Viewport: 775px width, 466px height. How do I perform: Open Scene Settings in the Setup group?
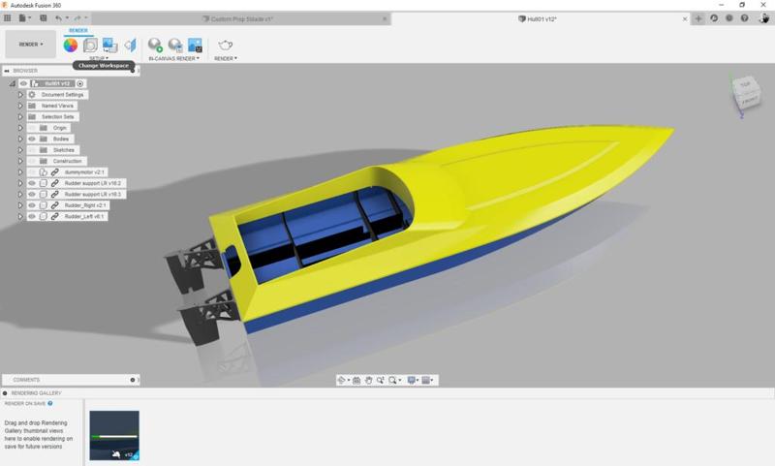90,45
